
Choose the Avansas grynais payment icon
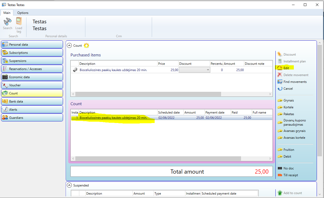pyautogui.click(x=280, y=131)
